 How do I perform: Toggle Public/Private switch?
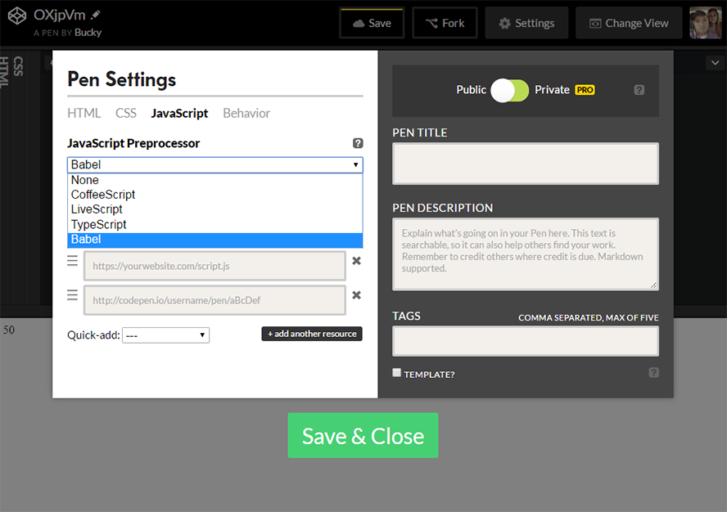click(x=509, y=90)
